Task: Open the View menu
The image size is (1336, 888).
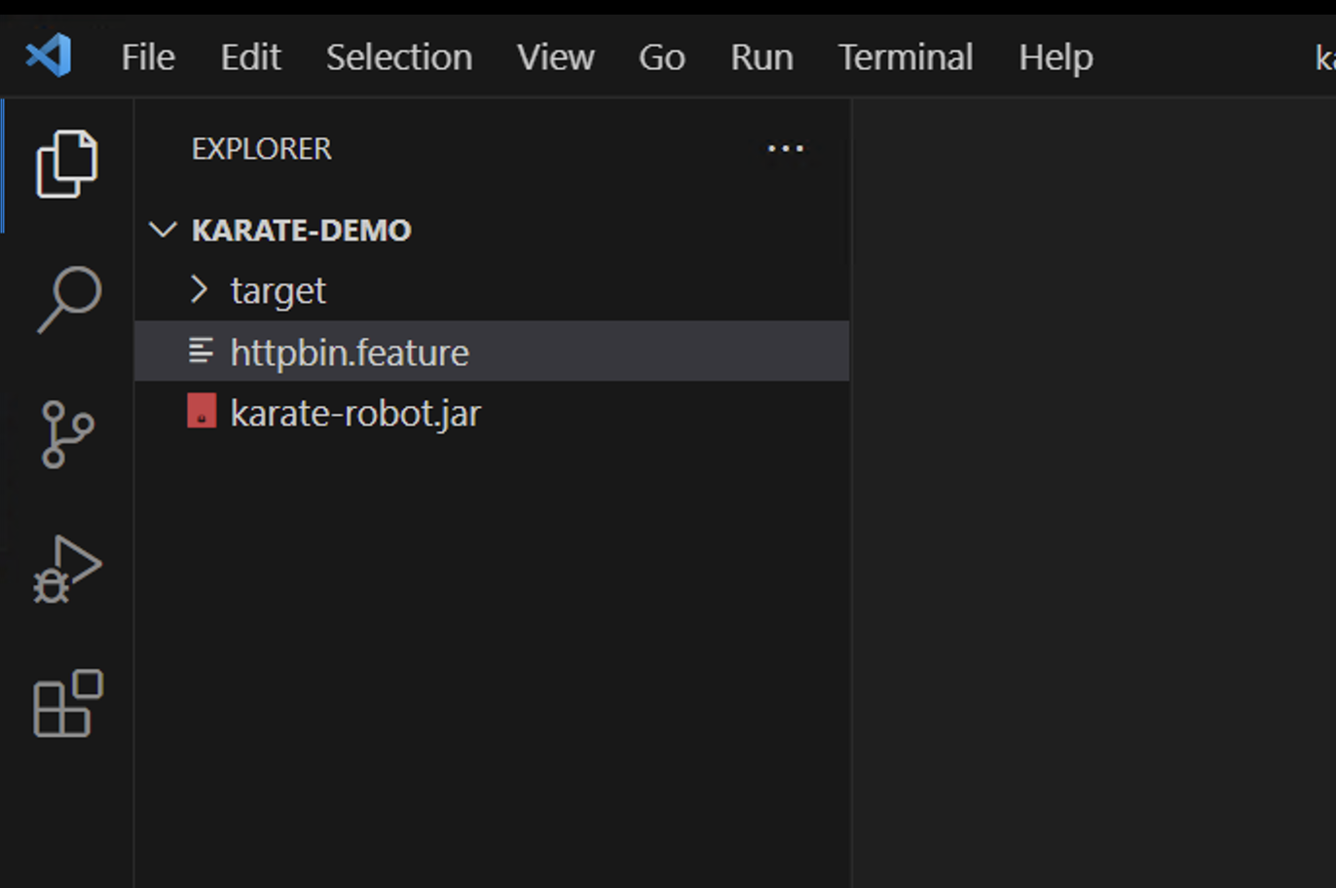Action: pyautogui.click(x=555, y=57)
